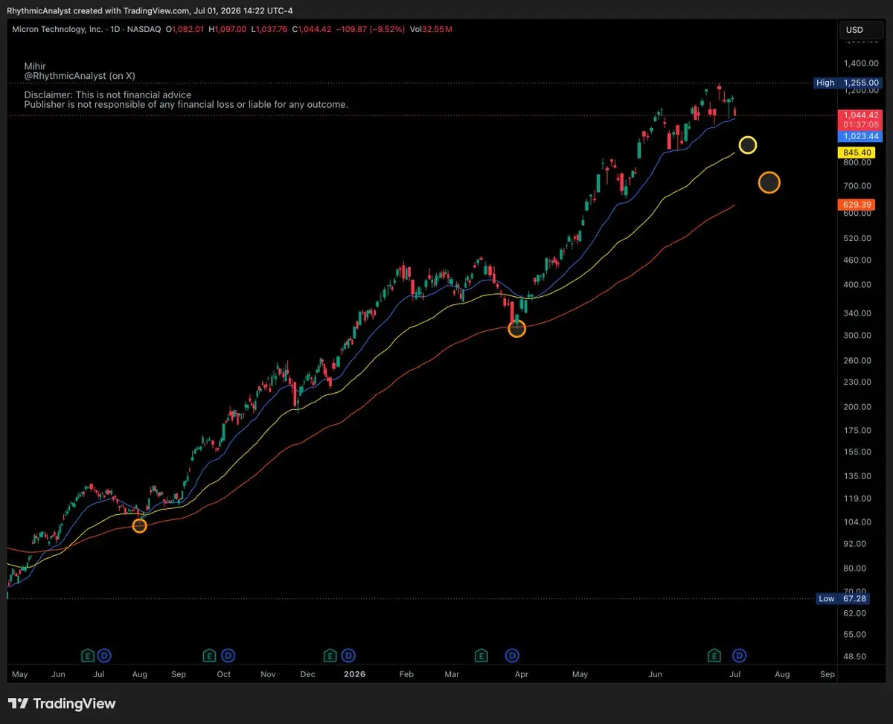This screenshot has width=893, height=724.
Task: Click the TradingView logo
Action: click(62, 703)
